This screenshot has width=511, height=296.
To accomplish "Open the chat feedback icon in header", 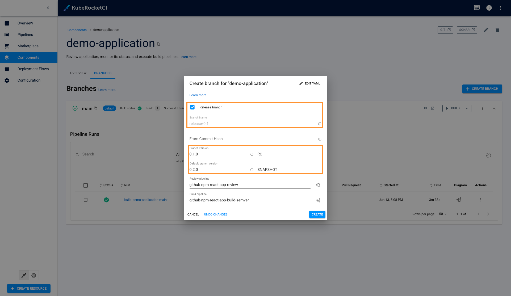I will pos(477,8).
